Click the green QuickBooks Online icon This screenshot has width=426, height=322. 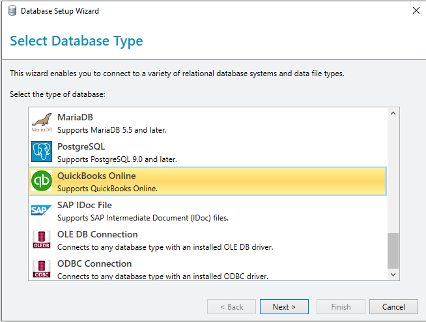click(x=42, y=181)
